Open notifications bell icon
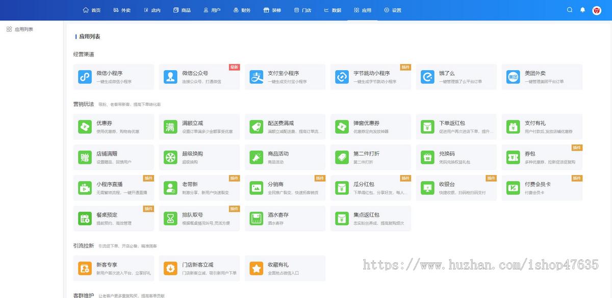The height and width of the screenshot is (298, 612). (582, 10)
